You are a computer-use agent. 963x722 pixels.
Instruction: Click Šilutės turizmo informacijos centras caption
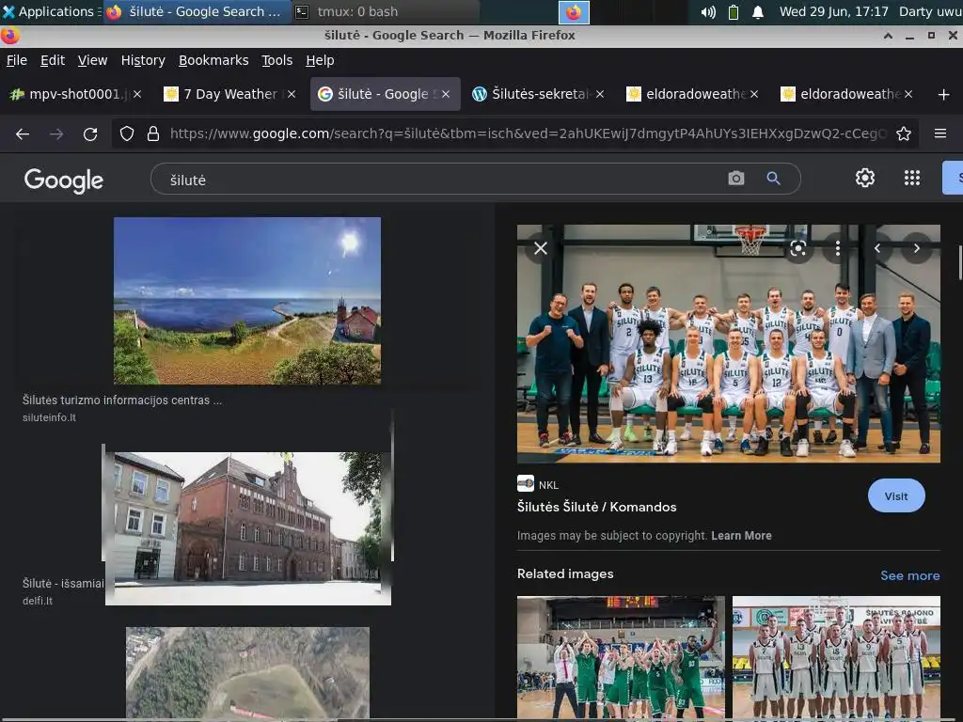click(x=122, y=400)
